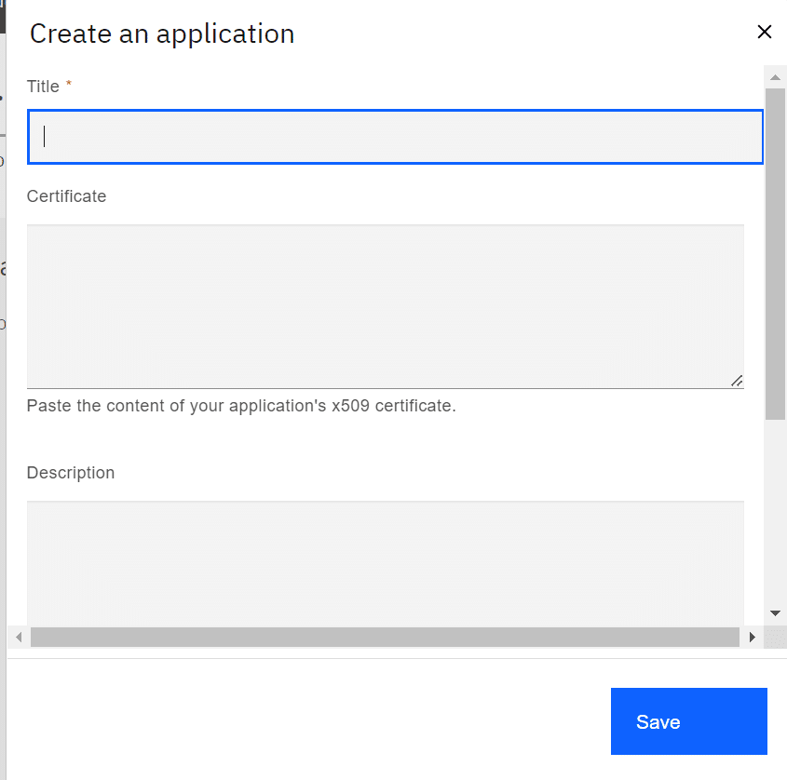
Task: Click the horizontal scrollbar thumb
Action: click(385, 637)
